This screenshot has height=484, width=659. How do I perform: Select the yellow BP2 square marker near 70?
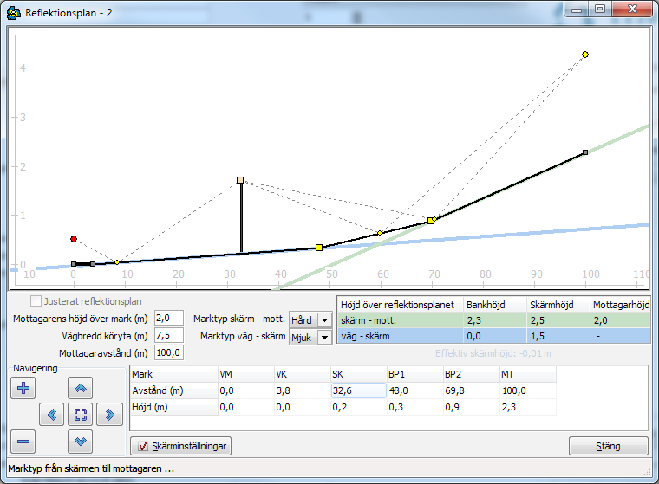pyautogui.click(x=431, y=221)
